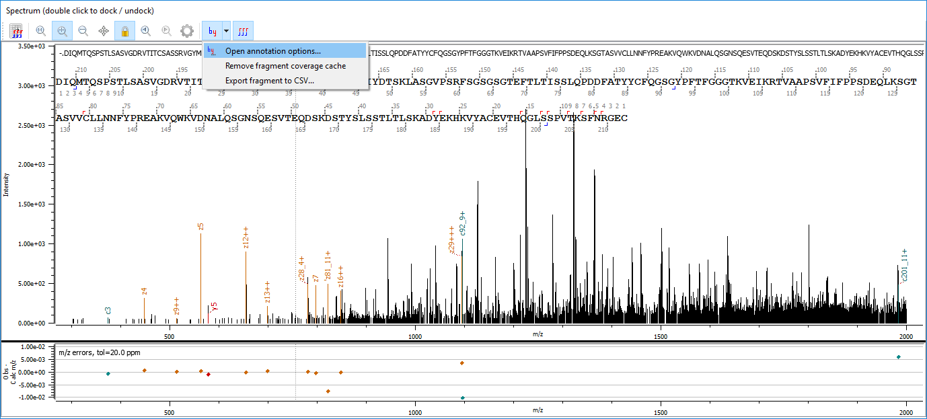The height and width of the screenshot is (419, 927).
Task: Click the z12++ peak label
Action: (x=246, y=238)
